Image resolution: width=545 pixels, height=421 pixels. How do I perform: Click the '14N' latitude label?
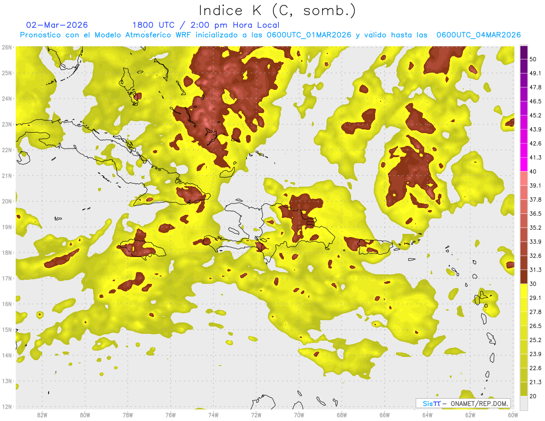click(x=7, y=356)
